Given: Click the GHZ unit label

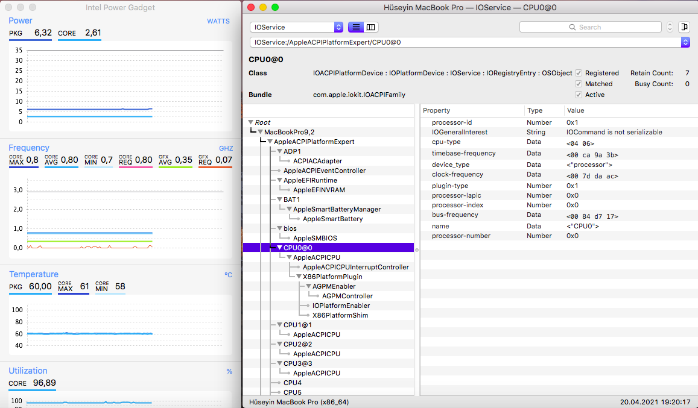Looking at the screenshot, I should tap(226, 148).
